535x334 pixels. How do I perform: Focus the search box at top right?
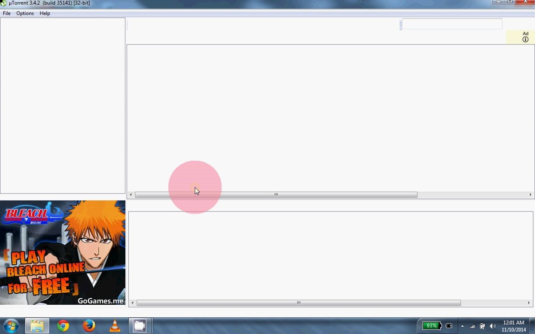click(x=452, y=24)
